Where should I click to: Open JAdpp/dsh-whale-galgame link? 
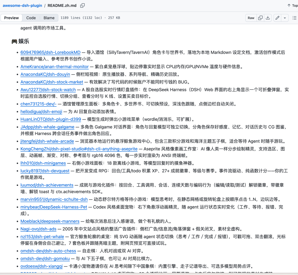point(47,127)
